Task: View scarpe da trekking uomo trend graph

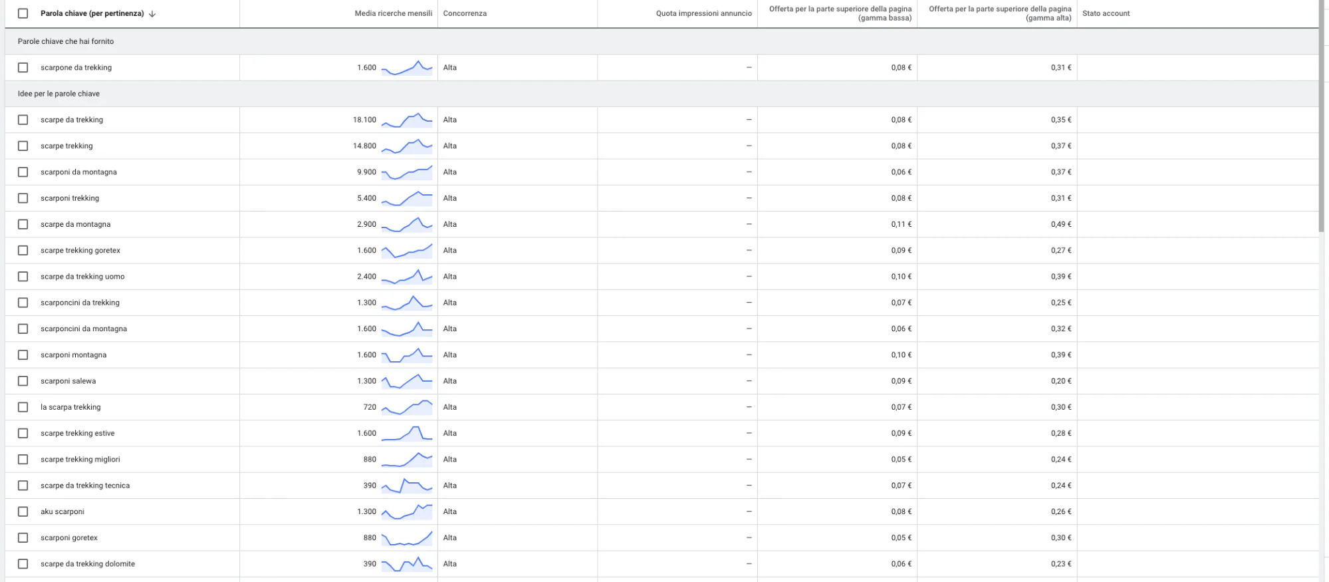Action: (x=407, y=276)
